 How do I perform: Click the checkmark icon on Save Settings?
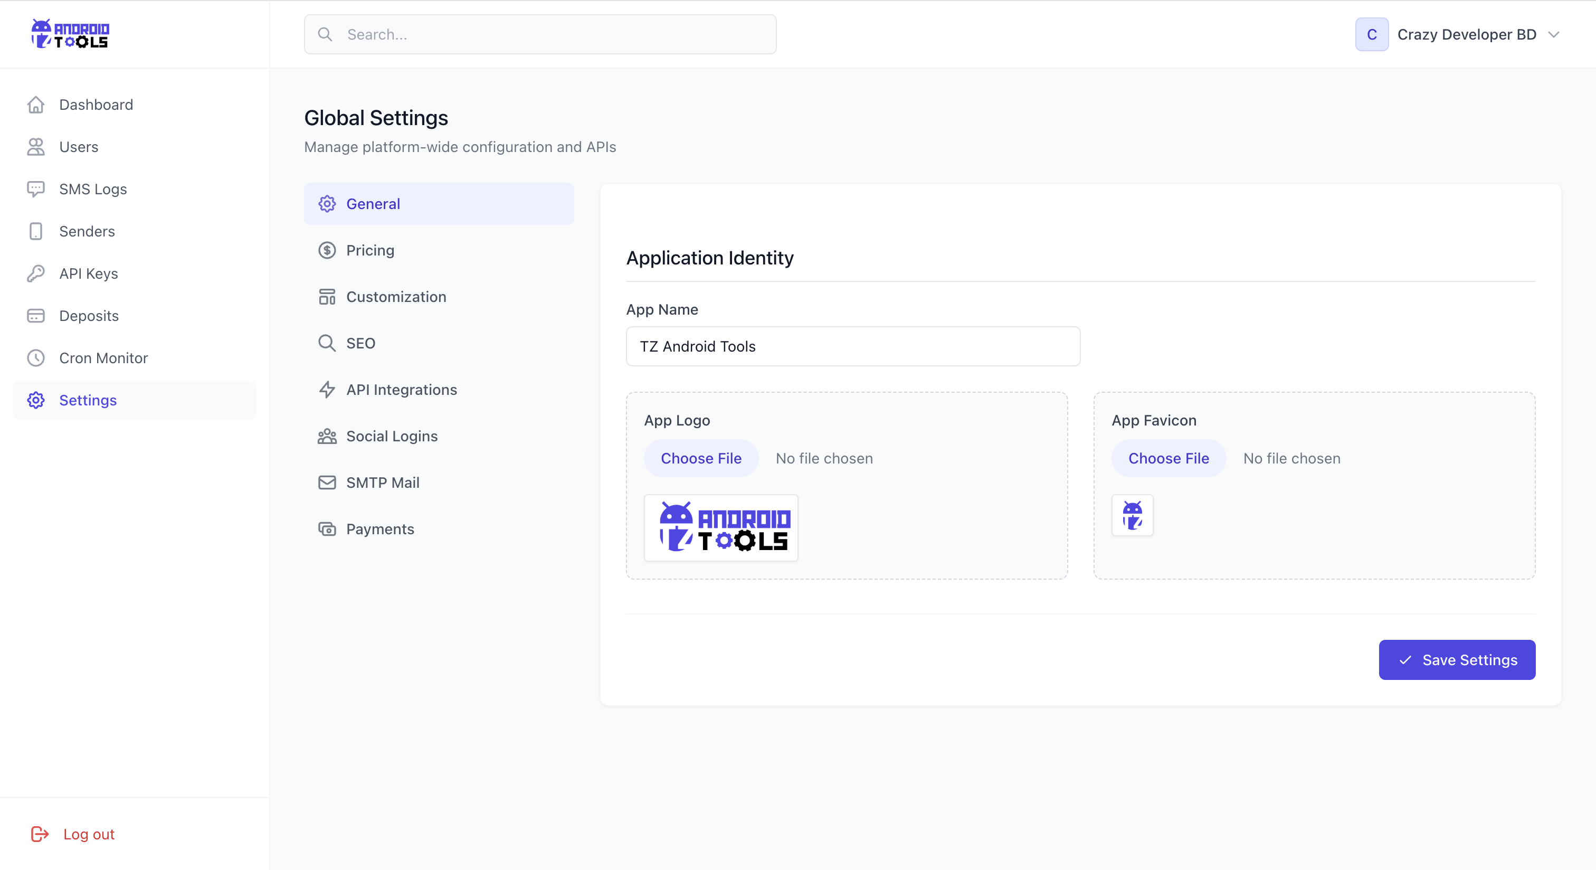[x=1405, y=660]
